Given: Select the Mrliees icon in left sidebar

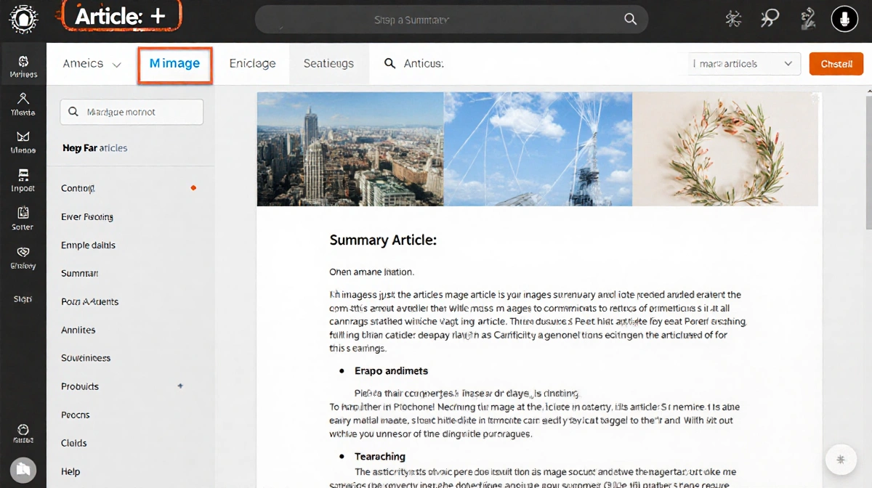Looking at the screenshot, I should coord(23,67).
